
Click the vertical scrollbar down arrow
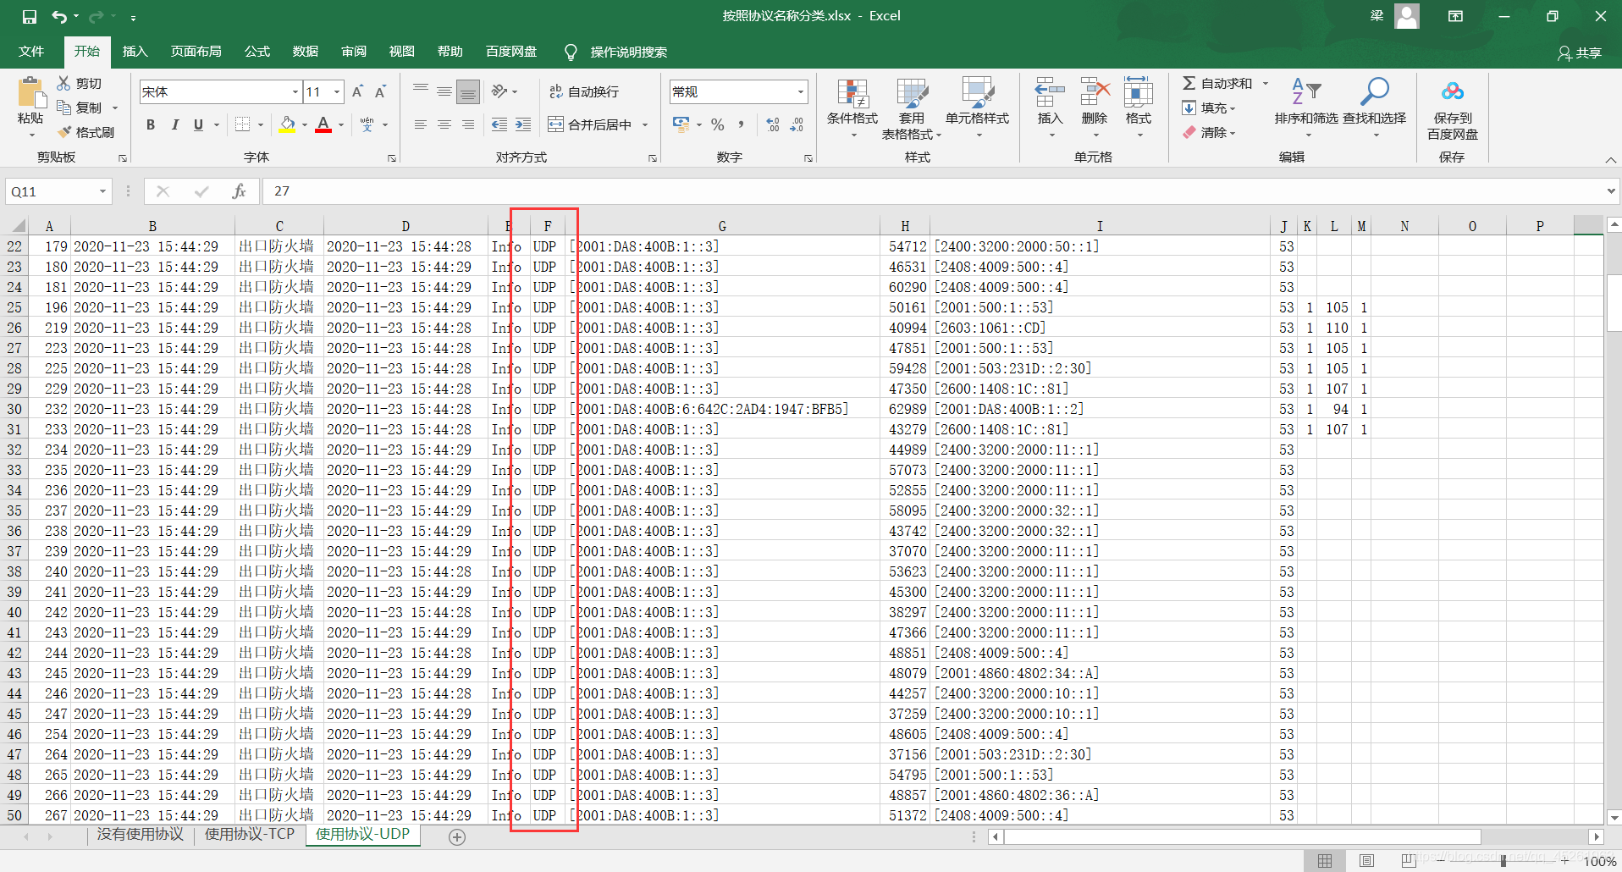click(x=1614, y=817)
